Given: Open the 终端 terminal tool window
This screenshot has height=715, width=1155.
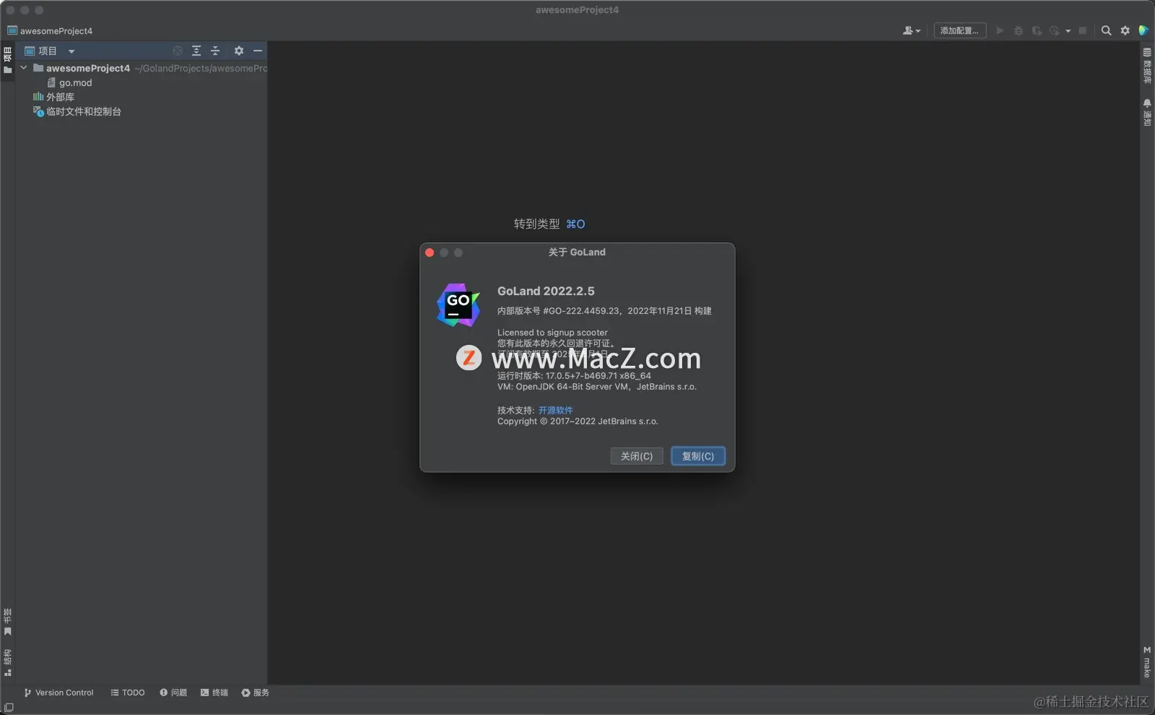Looking at the screenshot, I should click(214, 693).
